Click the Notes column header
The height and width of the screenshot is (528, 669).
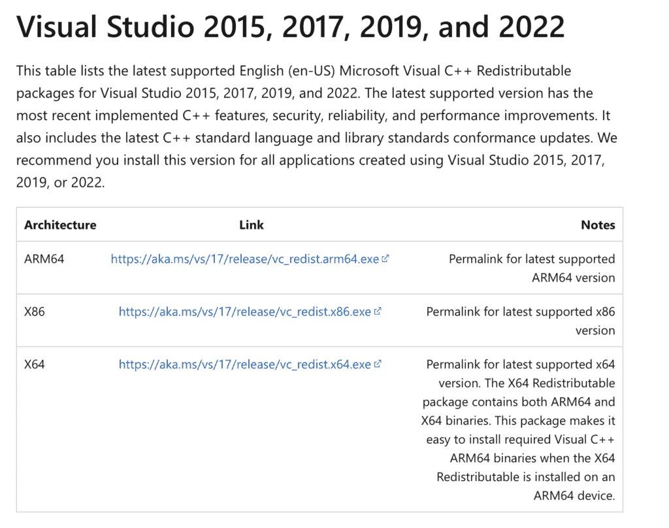pos(598,225)
